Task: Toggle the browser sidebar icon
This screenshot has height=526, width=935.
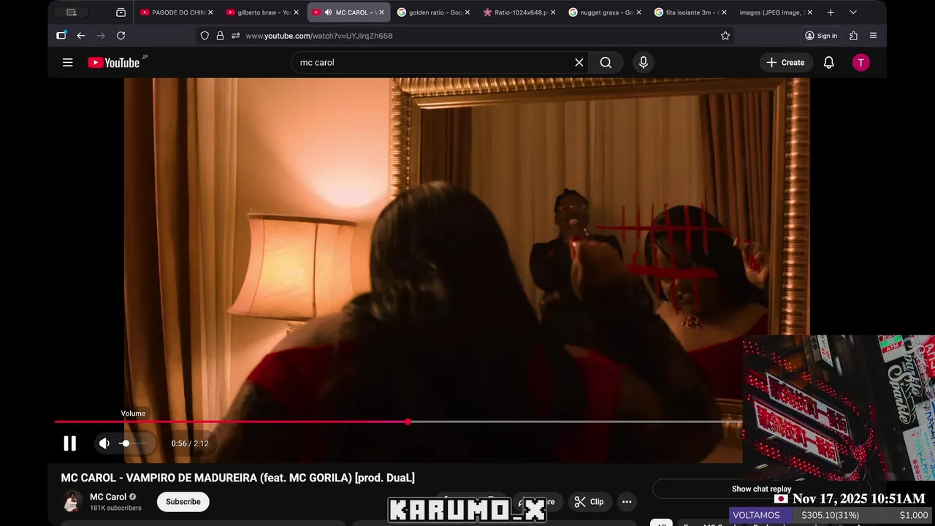Action: 61,36
